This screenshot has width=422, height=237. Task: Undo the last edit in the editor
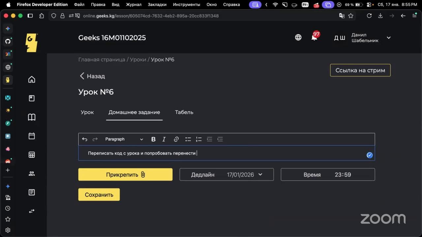(x=85, y=139)
